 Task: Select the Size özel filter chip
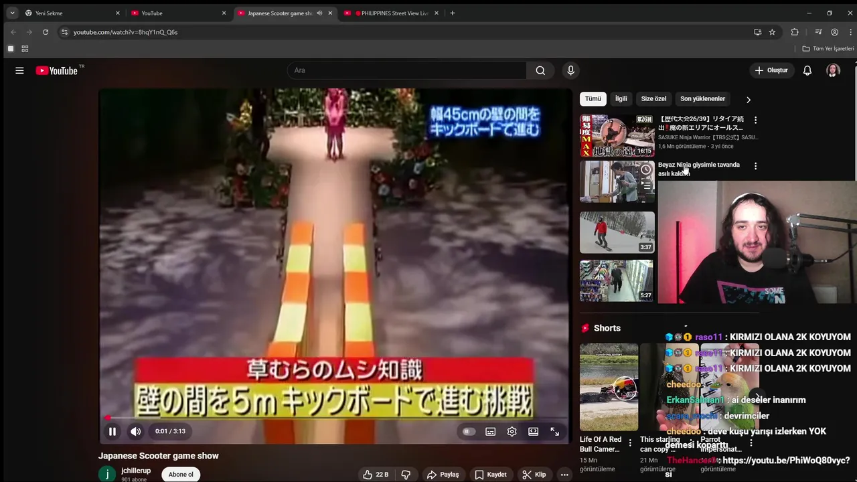[653, 99]
